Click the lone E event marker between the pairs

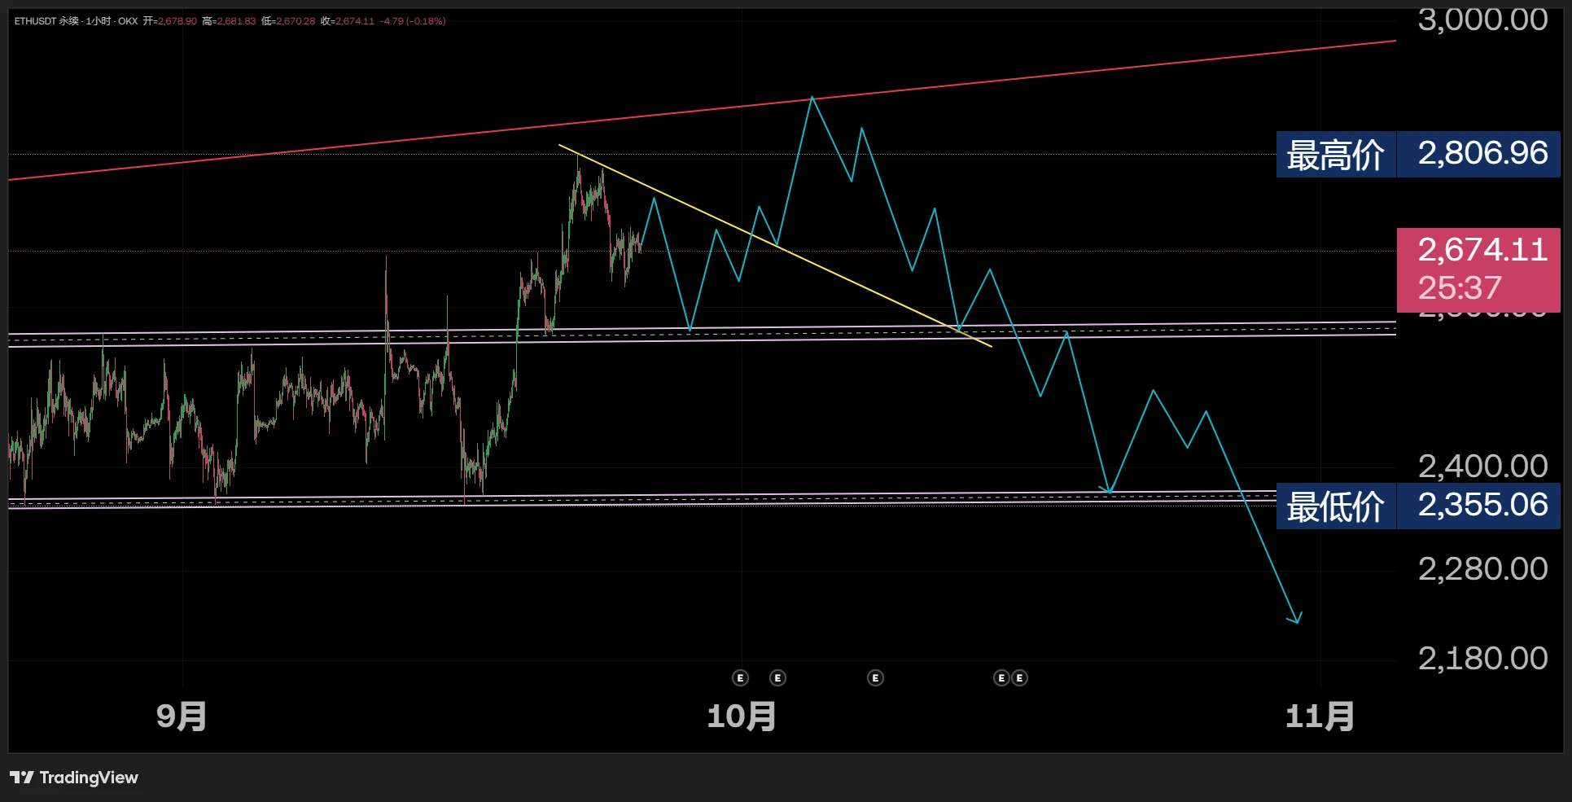[x=875, y=678]
